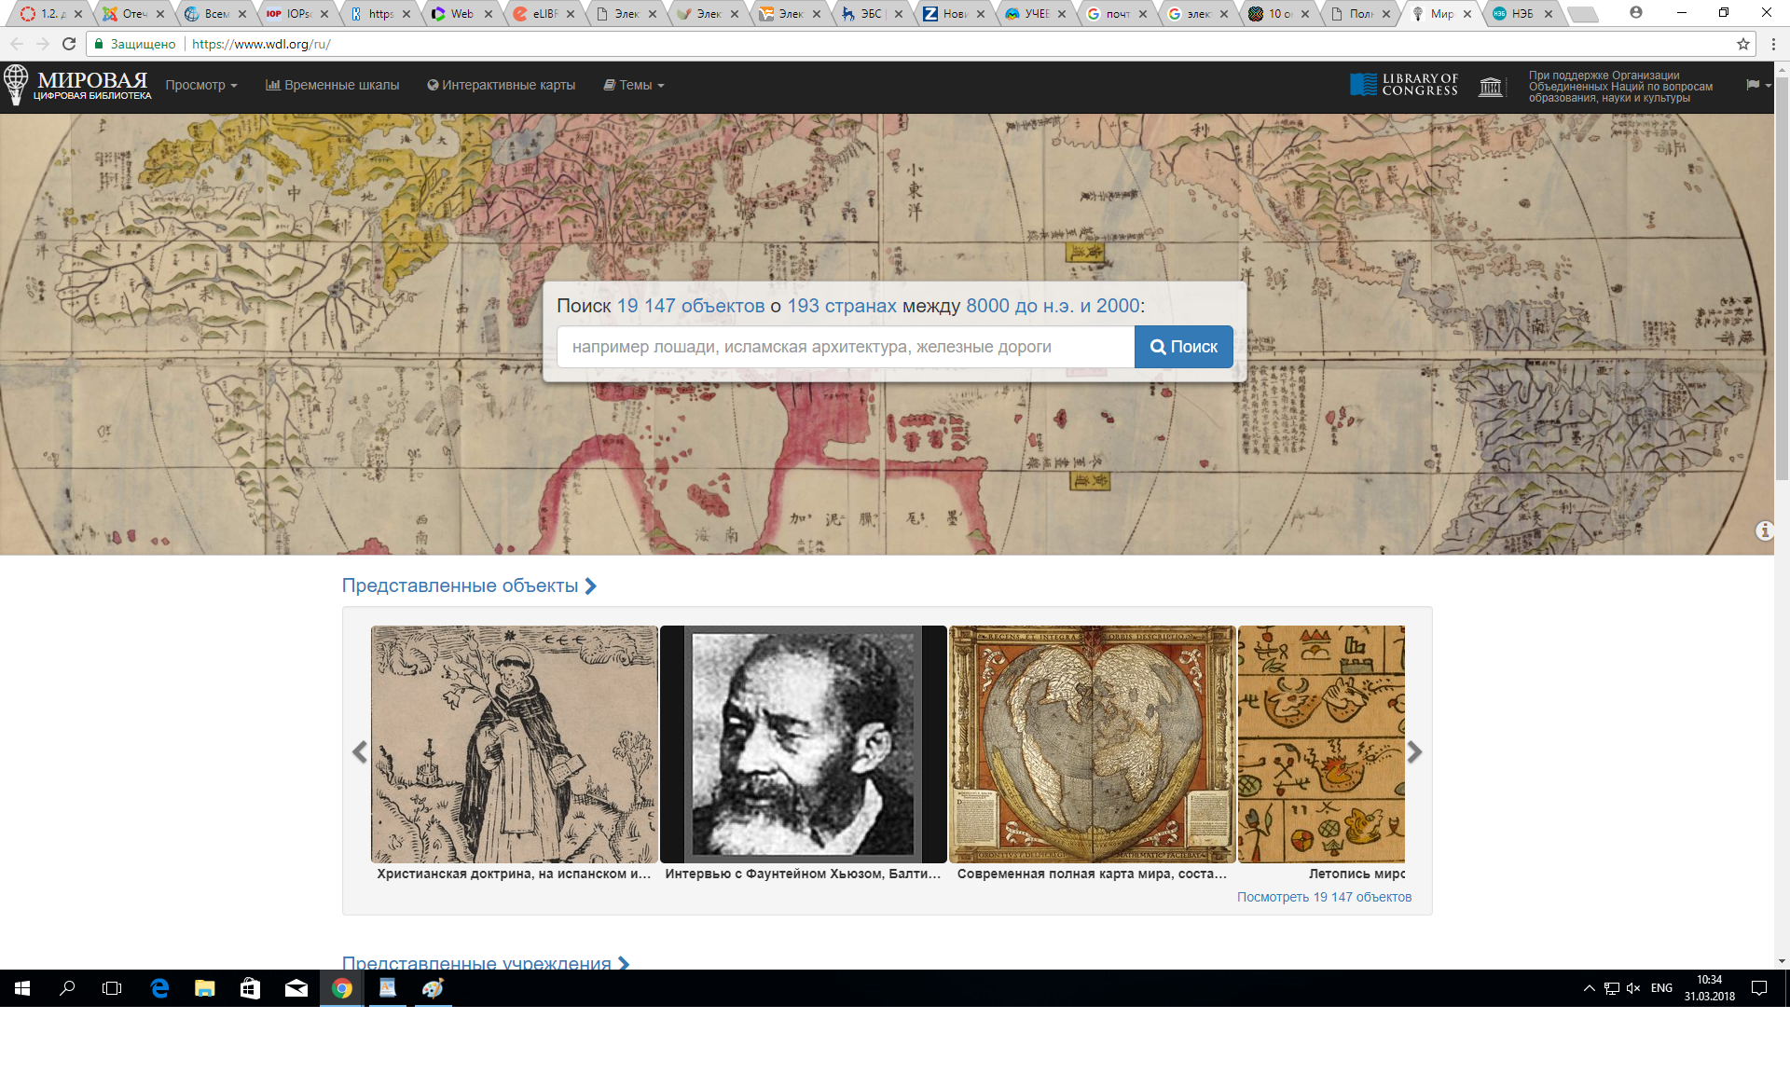The image size is (1790, 1074).
Task: Open Просмотр dropdown menu
Action: click(201, 85)
